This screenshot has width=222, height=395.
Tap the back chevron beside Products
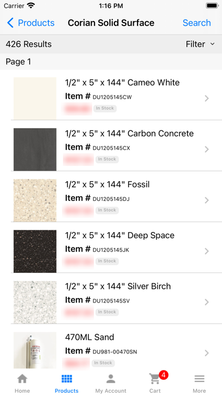pyautogui.click(x=10, y=23)
